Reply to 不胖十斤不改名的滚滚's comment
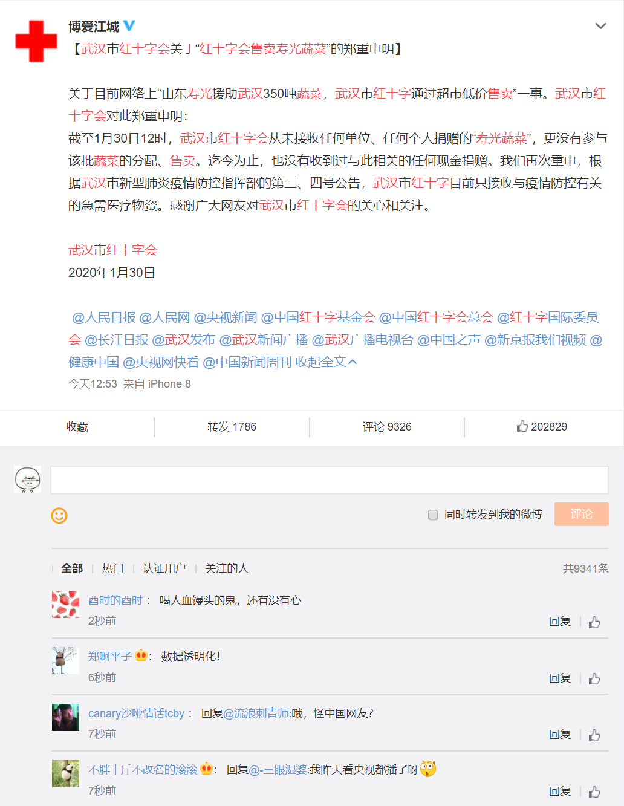 click(x=560, y=791)
